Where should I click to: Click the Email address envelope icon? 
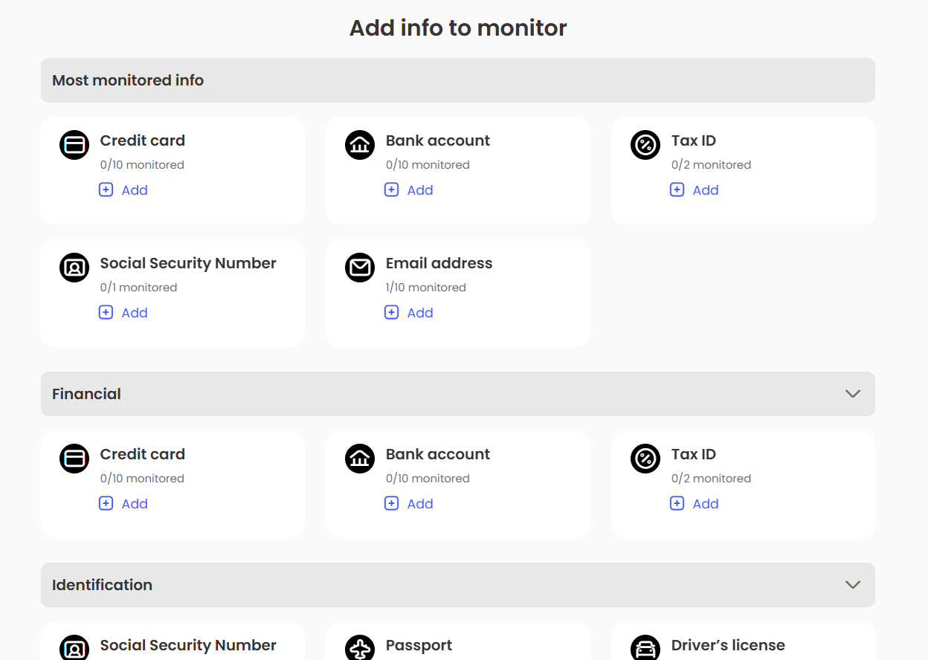[x=360, y=268]
